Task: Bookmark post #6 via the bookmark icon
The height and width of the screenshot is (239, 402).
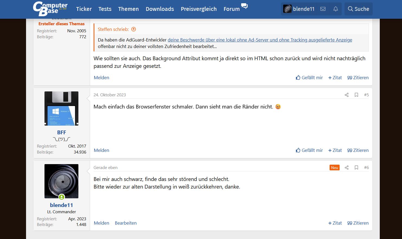Action: [356, 167]
